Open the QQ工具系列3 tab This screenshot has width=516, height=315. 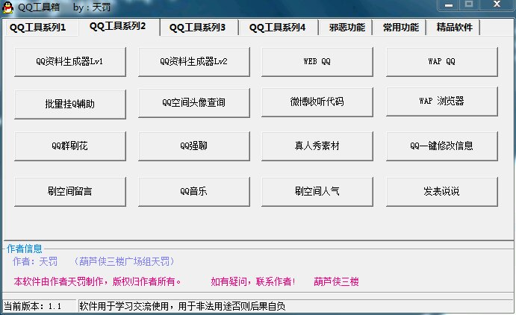click(199, 28)
